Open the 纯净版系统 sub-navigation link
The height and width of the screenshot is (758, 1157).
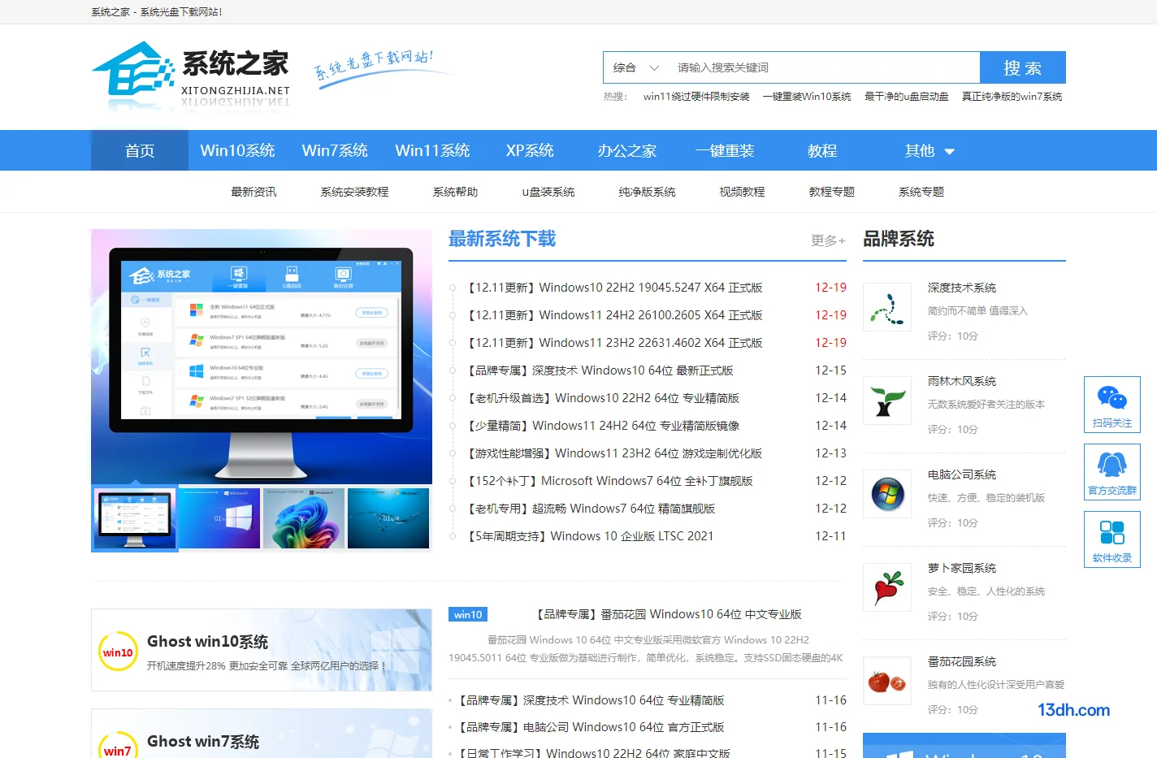pyautogui.click(x=647, y=192)
